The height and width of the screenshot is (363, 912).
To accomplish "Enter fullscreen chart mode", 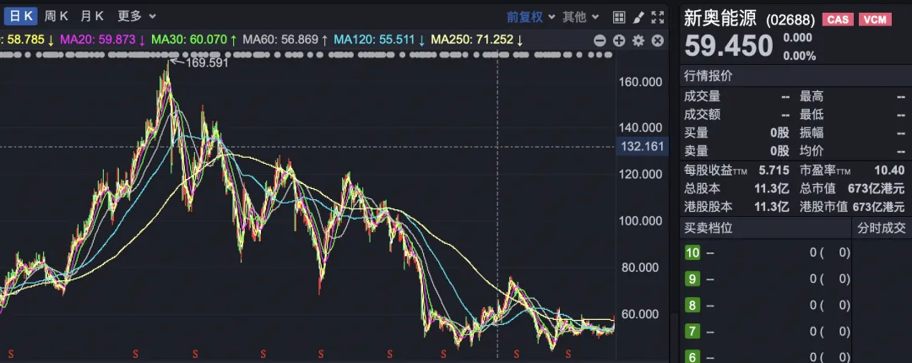I will (x=658, y=17).
